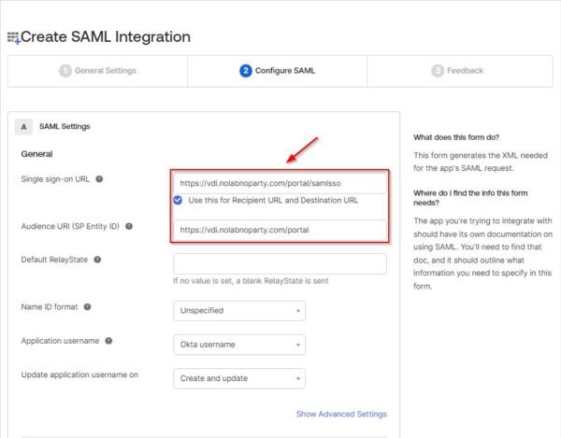This screenshot has height=438, width=561.
Task: Select the 'What does this form do?' heading
Action: (x=456, y=137)
